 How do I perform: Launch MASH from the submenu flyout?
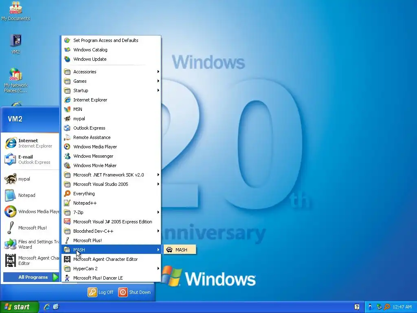180,250
